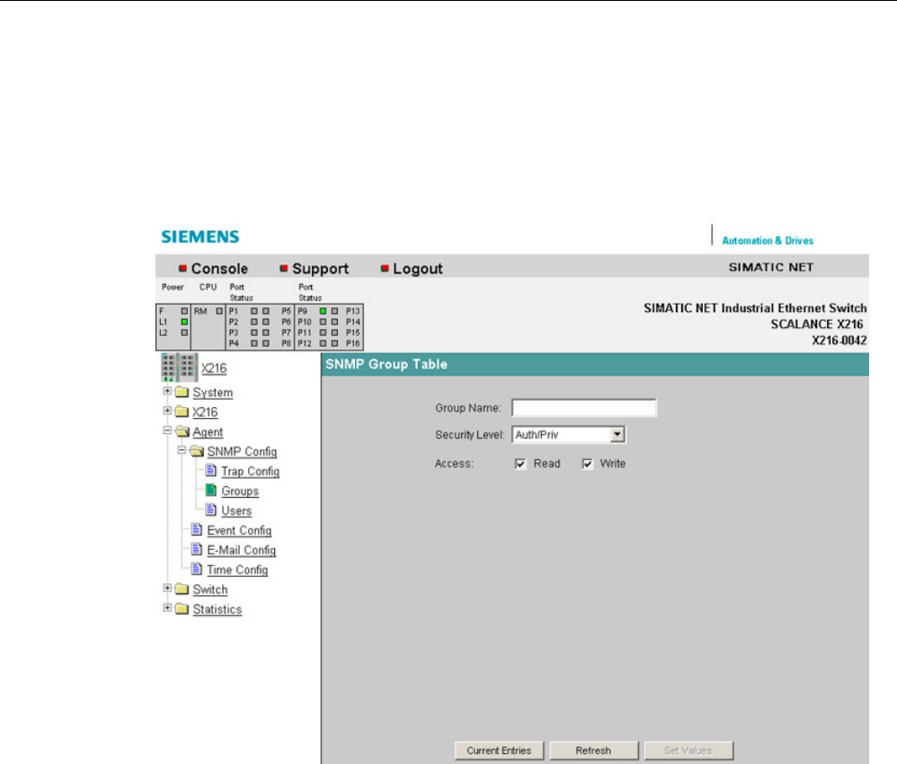Click the Switch folder icon
Screen dimensions: 897x764
click(182, 589)
